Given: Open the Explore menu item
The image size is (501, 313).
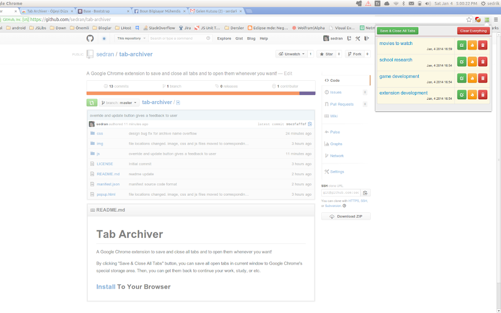Looking at the screenshot, I should coord(224,38).
